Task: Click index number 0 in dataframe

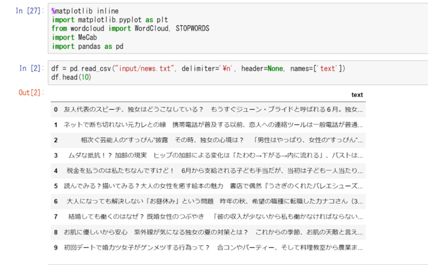Action: [56, 109]
